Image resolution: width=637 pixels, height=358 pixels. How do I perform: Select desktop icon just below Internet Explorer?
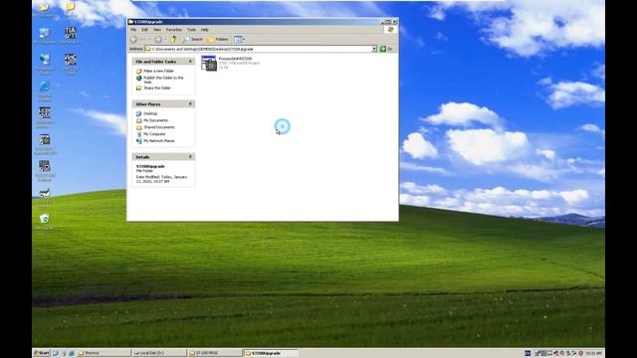(44, 112)
